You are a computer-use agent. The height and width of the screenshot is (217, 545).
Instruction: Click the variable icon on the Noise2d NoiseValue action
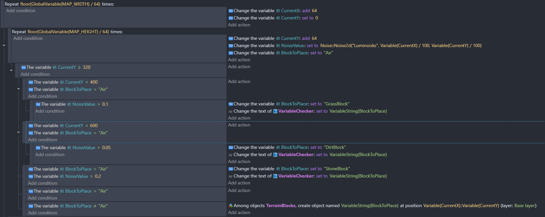point(231,46)
